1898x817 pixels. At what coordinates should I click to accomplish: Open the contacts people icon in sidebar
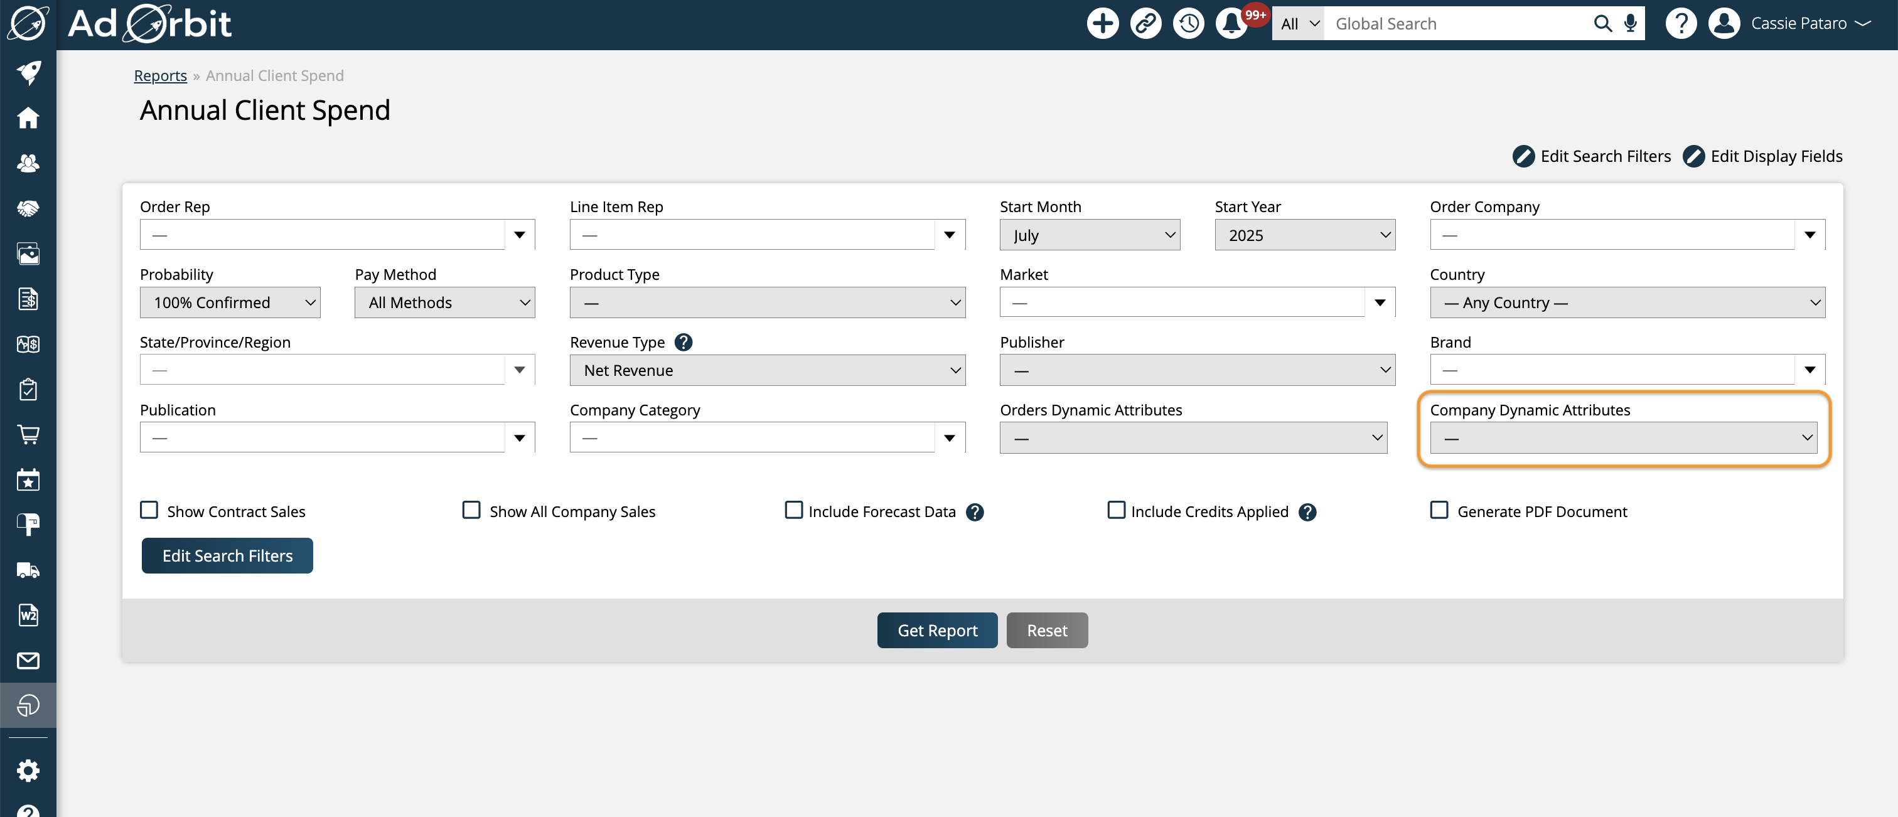[28, 163]
